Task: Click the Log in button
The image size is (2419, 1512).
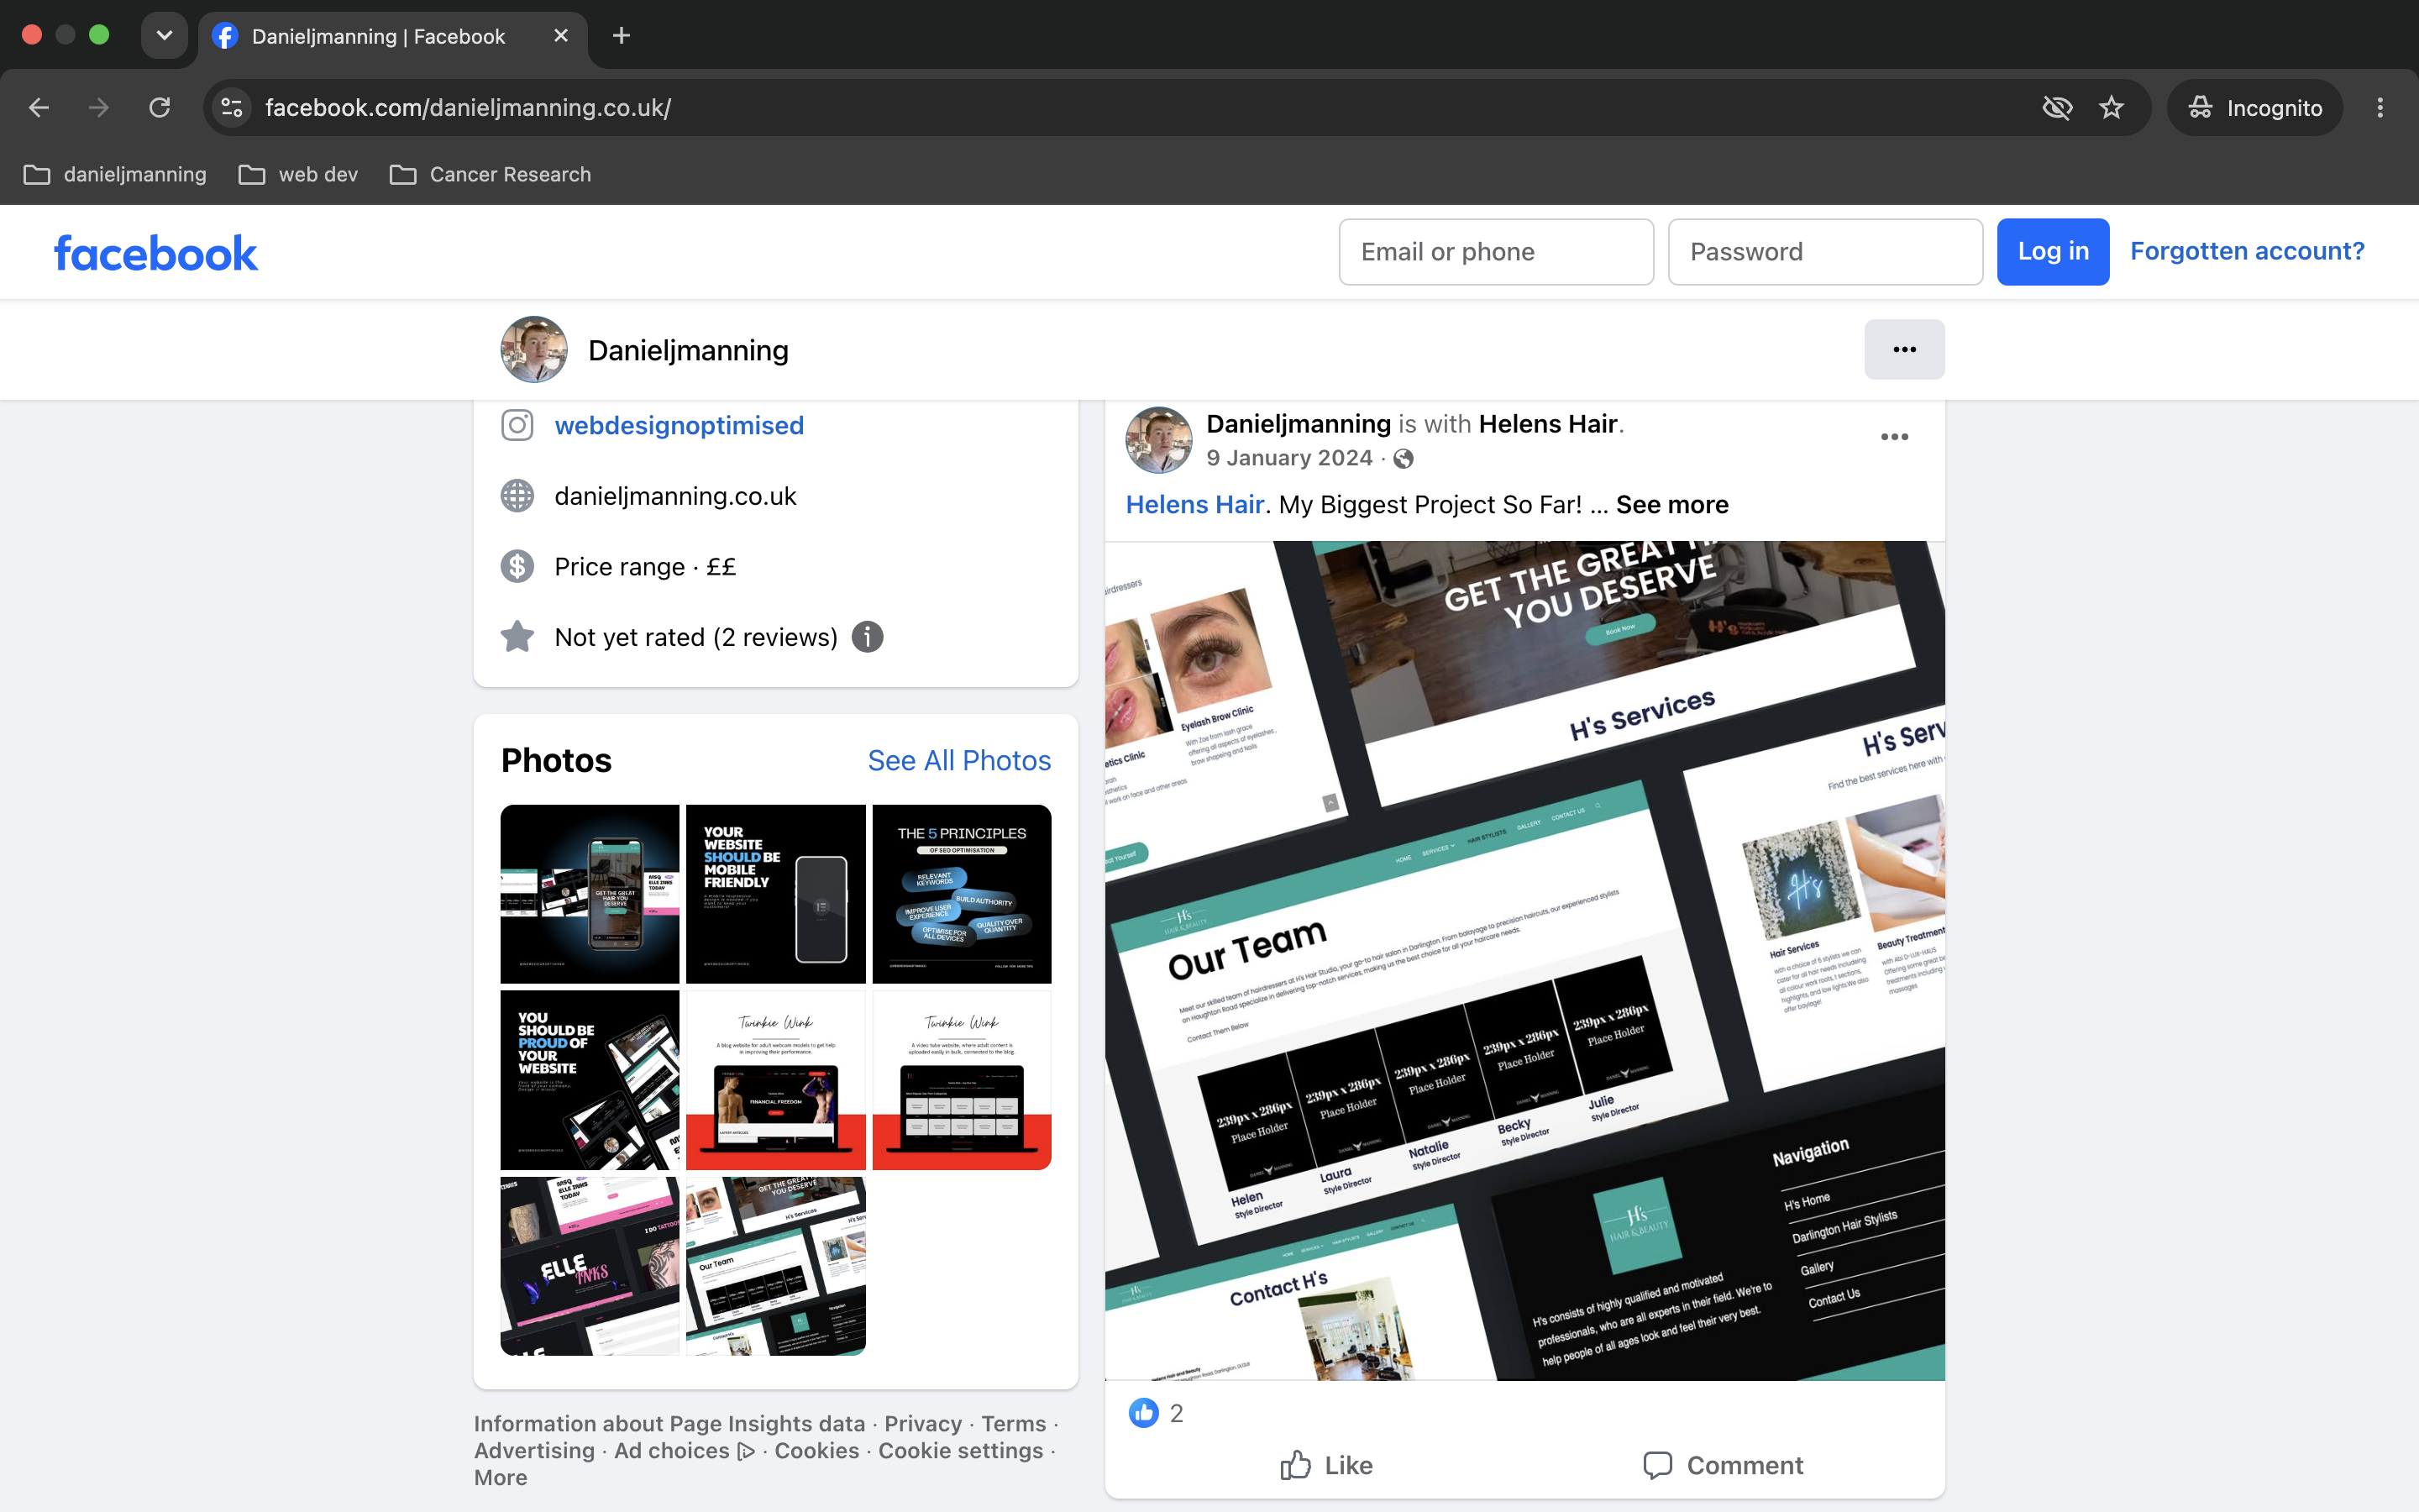Action: (2052, 252)
